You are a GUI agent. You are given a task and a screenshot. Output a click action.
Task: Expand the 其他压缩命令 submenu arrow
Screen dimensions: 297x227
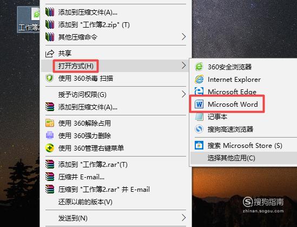point(183,37)
